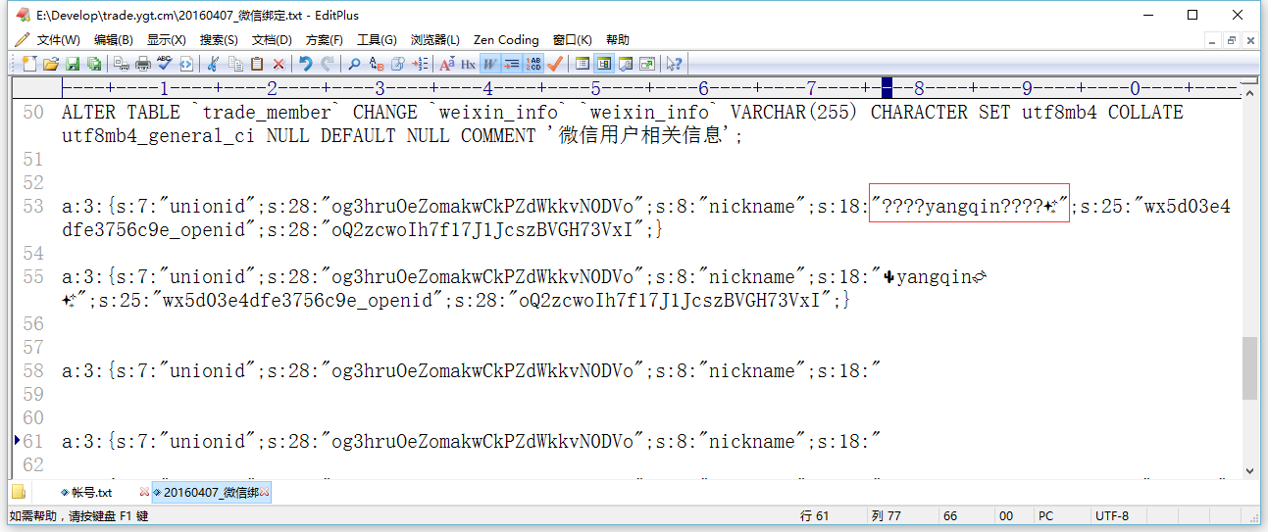The image size is (1268, 532).
Task: Open the 文档(D) menu
Action: [272, 40]
